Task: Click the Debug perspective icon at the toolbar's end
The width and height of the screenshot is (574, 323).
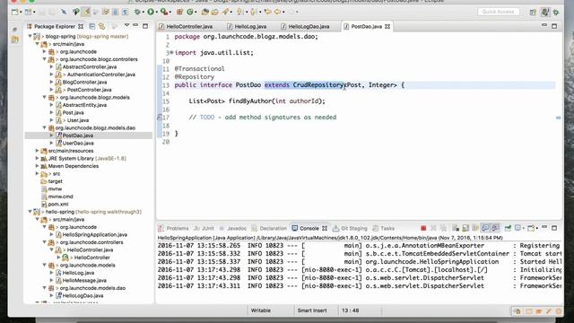Action: pyautogui.click(x=556, y=12)
